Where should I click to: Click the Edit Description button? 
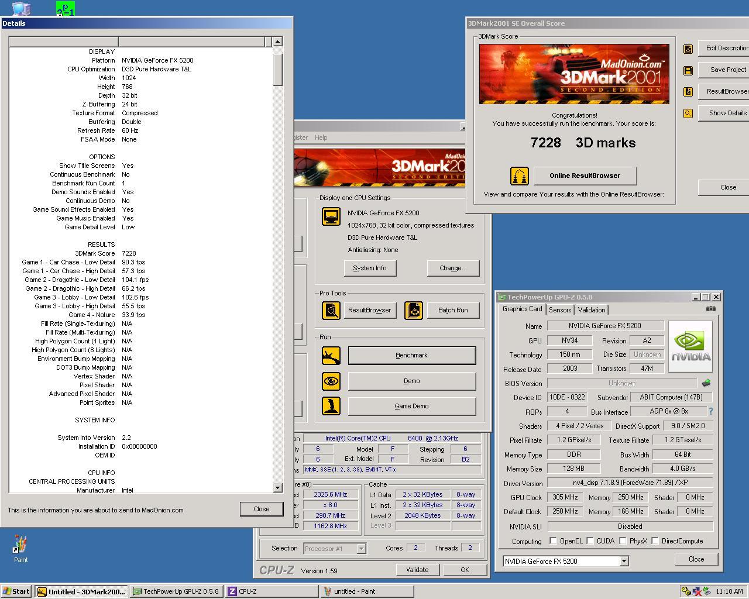tap(724, 49)
